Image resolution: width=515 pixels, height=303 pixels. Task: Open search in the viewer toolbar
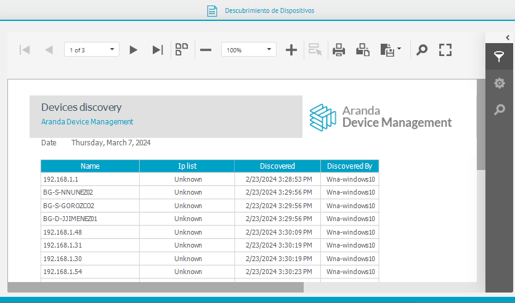click(x=422, y=50)
